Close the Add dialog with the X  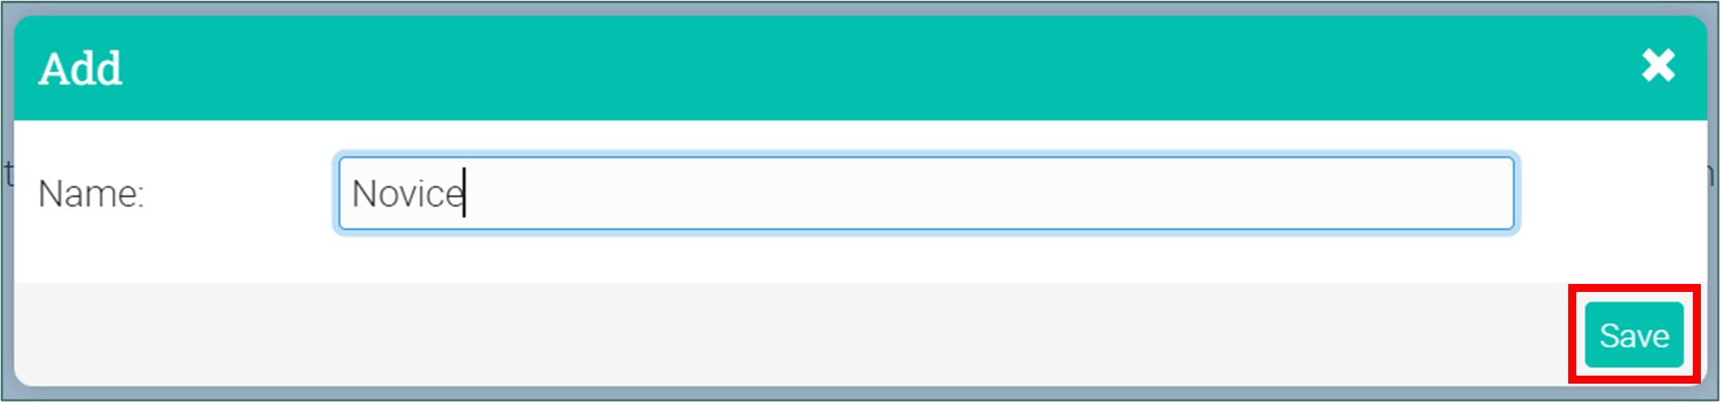(1658, 65)
